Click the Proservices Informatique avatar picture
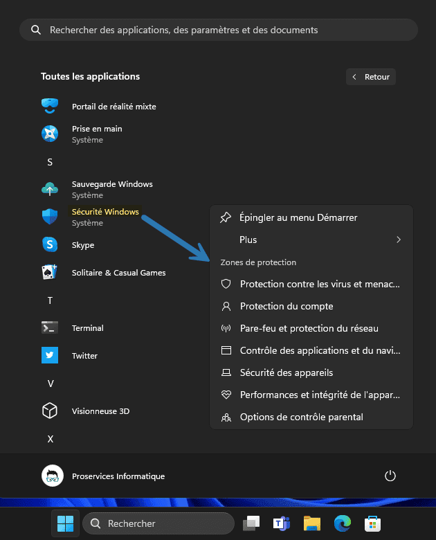This screenshot has height=540, width=436. pyautogui.click(x=53, y=476)
